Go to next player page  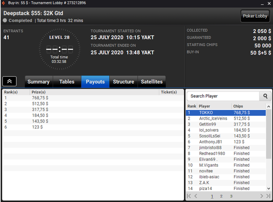coord(262,196)
